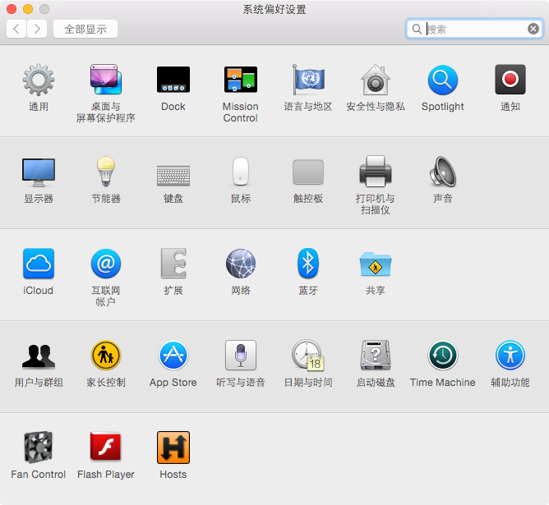Viewport: 549px width, 505px height.
Task: Open 启动磁盘 (Startup Disk) icon
Action: [376, 356]
